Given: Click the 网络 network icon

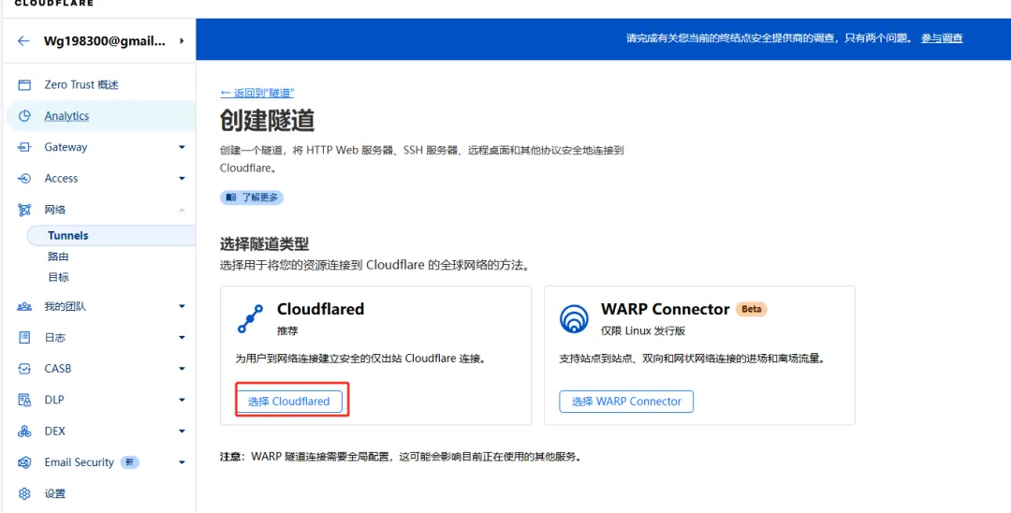Looking at the screenshot, I should point(24,210).
